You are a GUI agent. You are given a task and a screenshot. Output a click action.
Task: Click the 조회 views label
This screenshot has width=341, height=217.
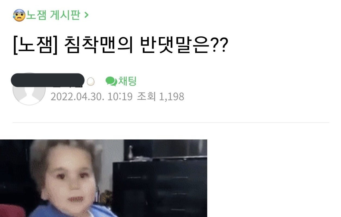(x=146, y=97)
